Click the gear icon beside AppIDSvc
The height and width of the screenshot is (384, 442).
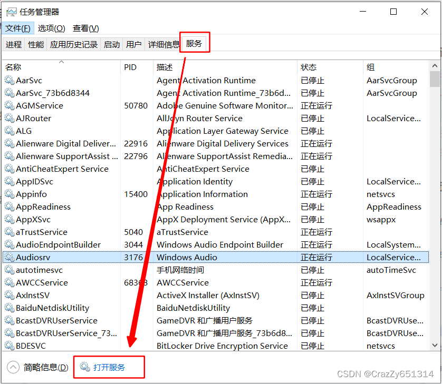(9, 182)
